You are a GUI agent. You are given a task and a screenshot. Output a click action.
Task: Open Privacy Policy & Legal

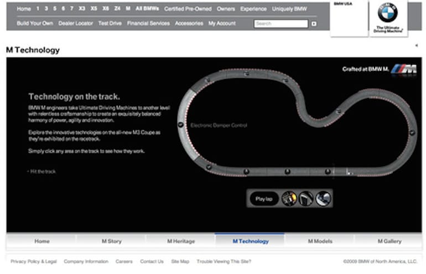pos(34,261)
